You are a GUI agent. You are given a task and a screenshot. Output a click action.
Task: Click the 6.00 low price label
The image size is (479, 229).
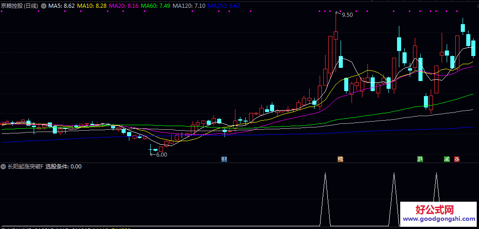(x=162, y=155)
